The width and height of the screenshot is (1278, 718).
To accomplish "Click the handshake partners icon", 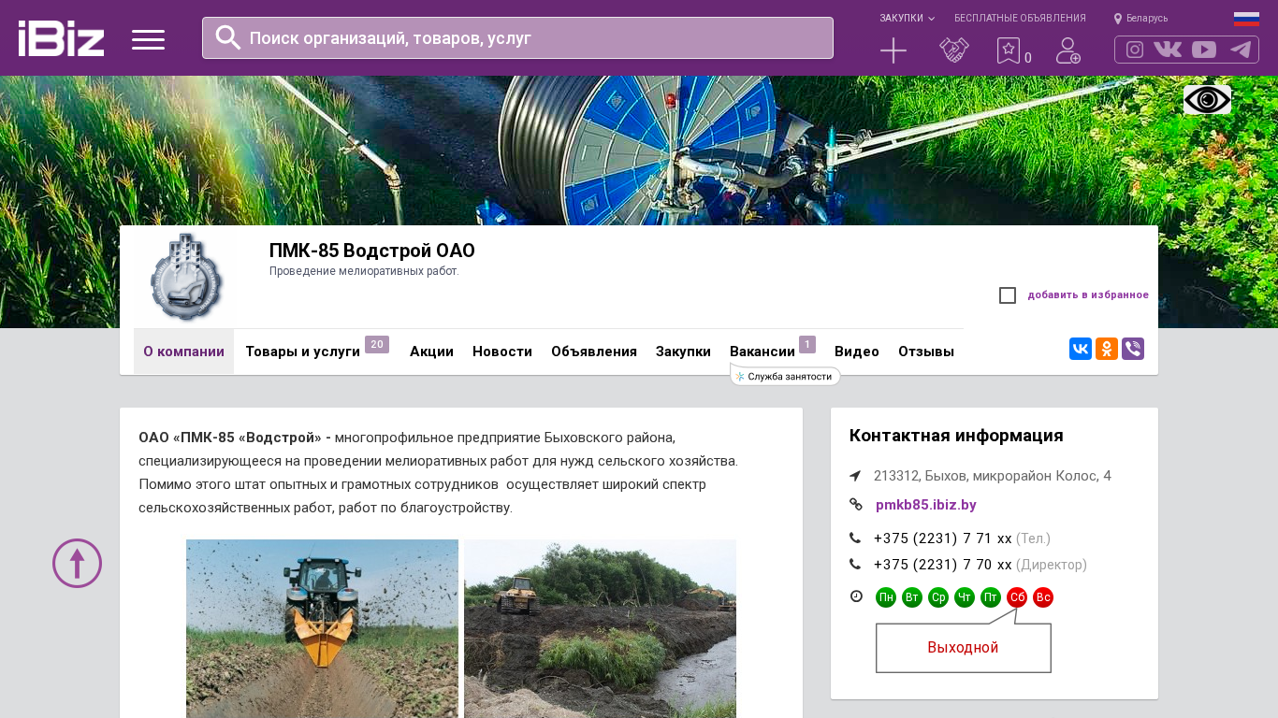I will pyautogui.click(x=953, y=50).
